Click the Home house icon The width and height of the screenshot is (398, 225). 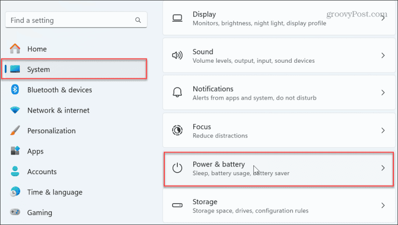(x=15, y=49)
